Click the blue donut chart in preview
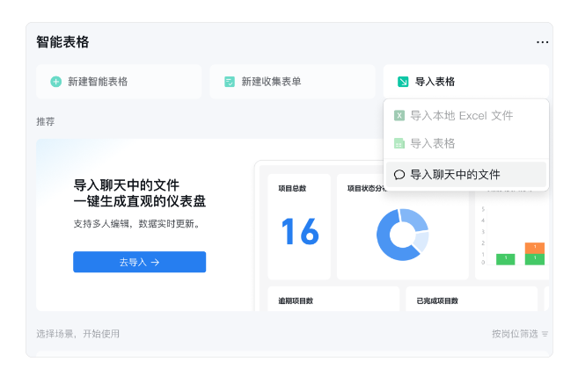578x369 pixels. tap(402, 235)
